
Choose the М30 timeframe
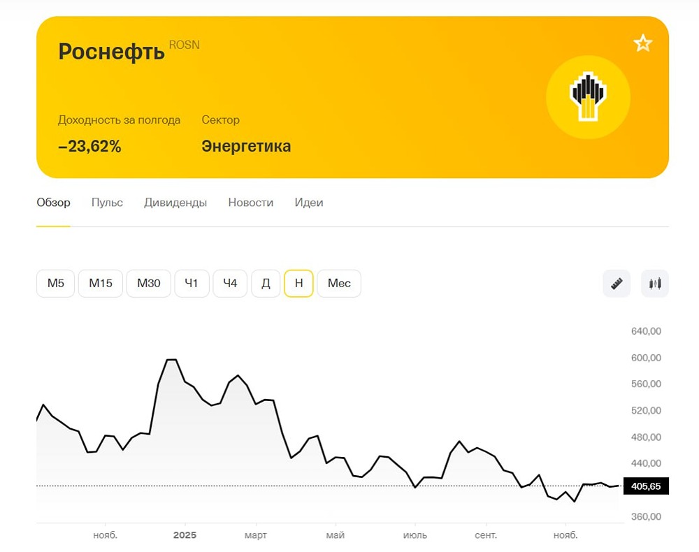point(148,283)
